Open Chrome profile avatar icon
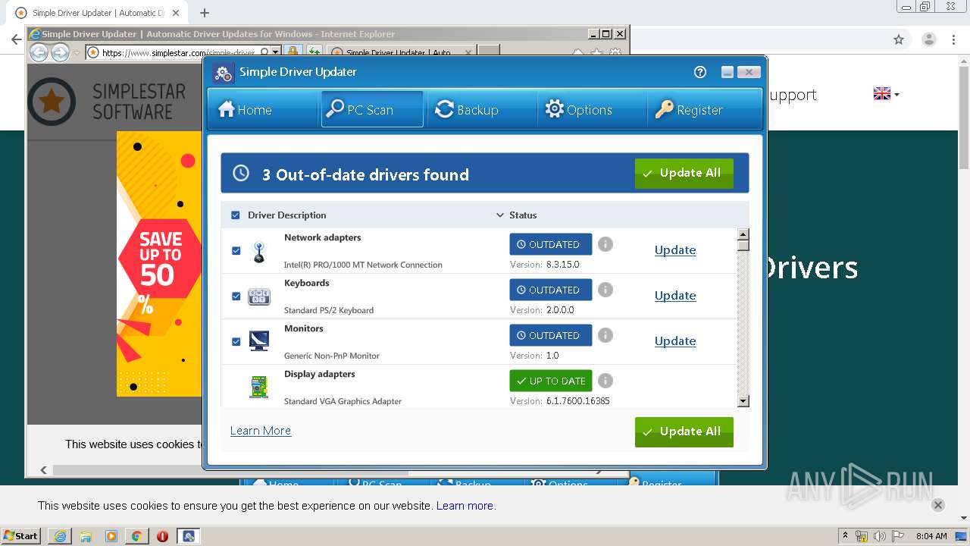 click(x=928, y=39)
